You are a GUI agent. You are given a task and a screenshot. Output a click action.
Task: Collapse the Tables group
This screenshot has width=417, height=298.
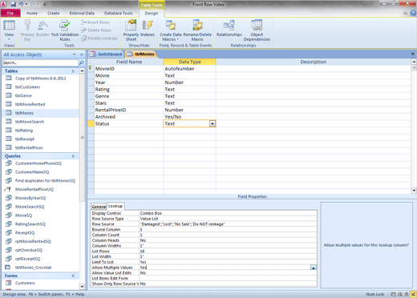click(x=73, y=71)
